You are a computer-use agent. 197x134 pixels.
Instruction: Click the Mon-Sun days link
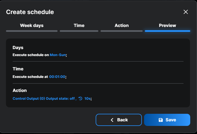tap(58, 55)
